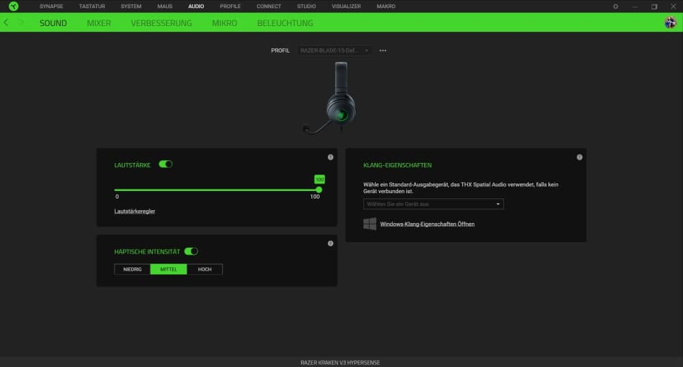Click the Windows logo icon
This screenshot has height=367, width=683.
[x=370, y=224]
